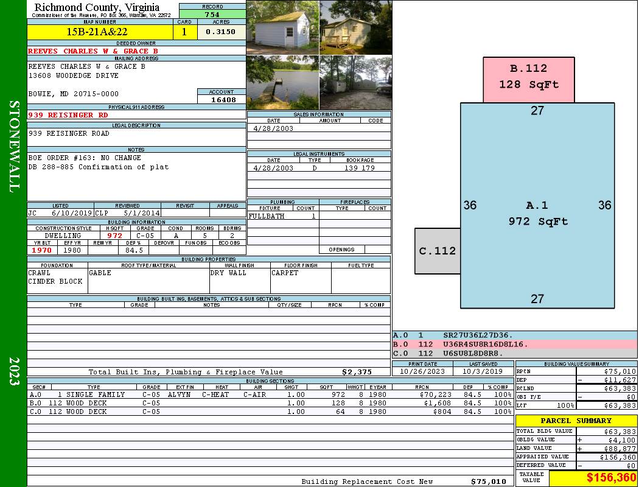Click the map number 15B-21A&22 field
Screen dimensions: 639x487
tap(100, 32)
